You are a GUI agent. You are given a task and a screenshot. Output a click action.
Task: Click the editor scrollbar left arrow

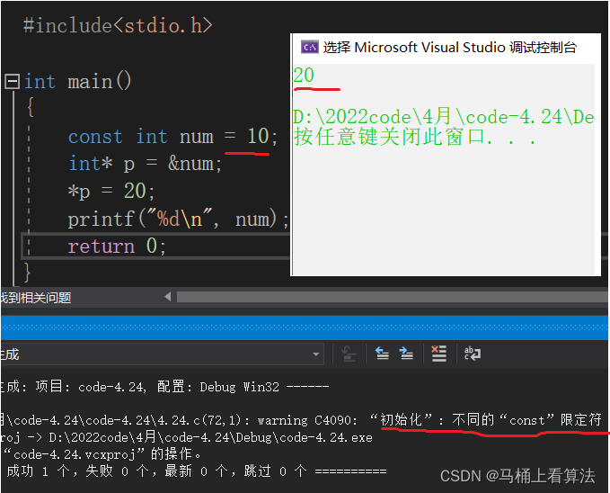(167, 297)
